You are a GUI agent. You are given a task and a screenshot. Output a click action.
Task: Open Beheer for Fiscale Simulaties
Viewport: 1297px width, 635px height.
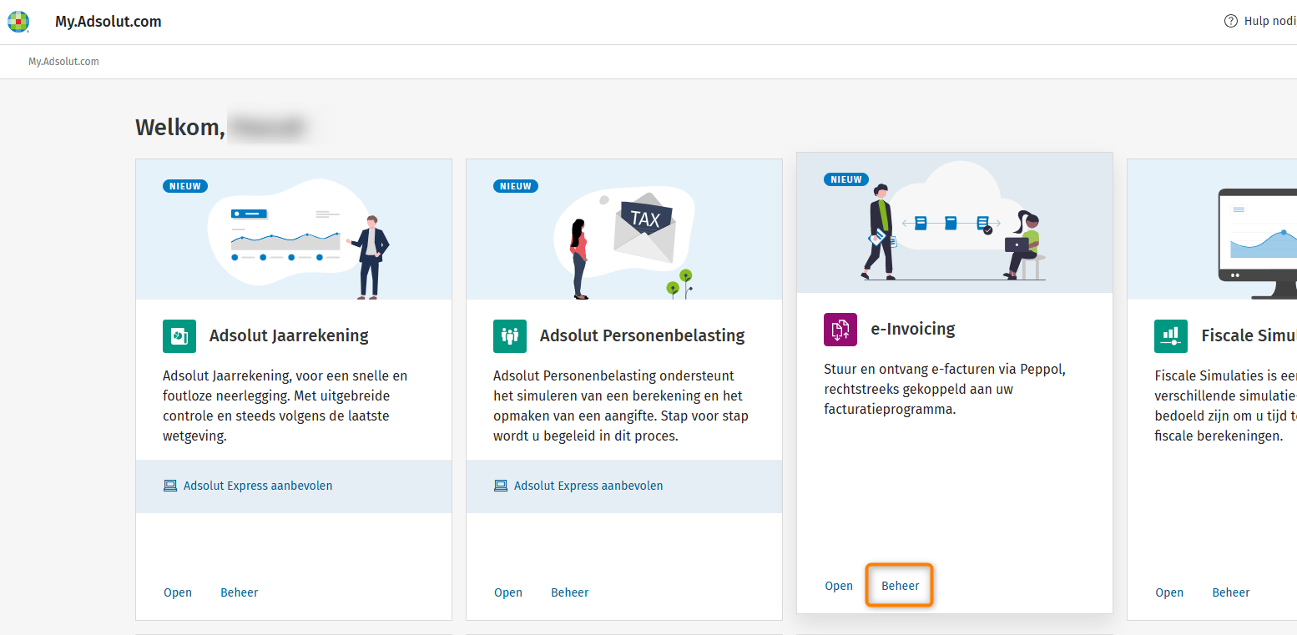coord(1231,592)
